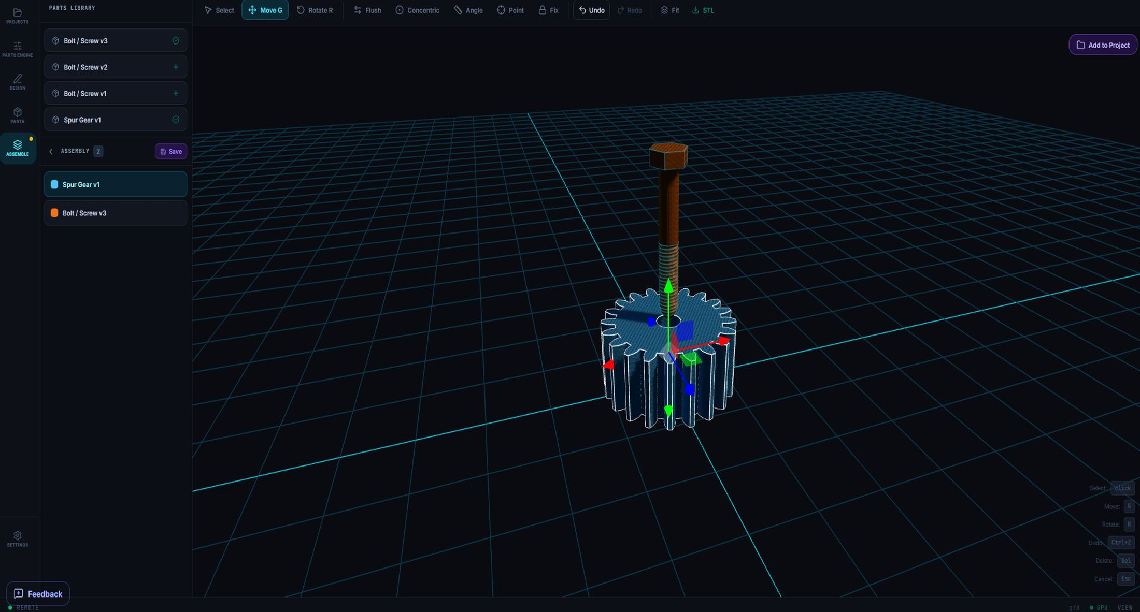Image resolution: width=1140 pixels, height=612 pixels.
Task: Click the green plane gizmo square
Action: tap(691, 358)
